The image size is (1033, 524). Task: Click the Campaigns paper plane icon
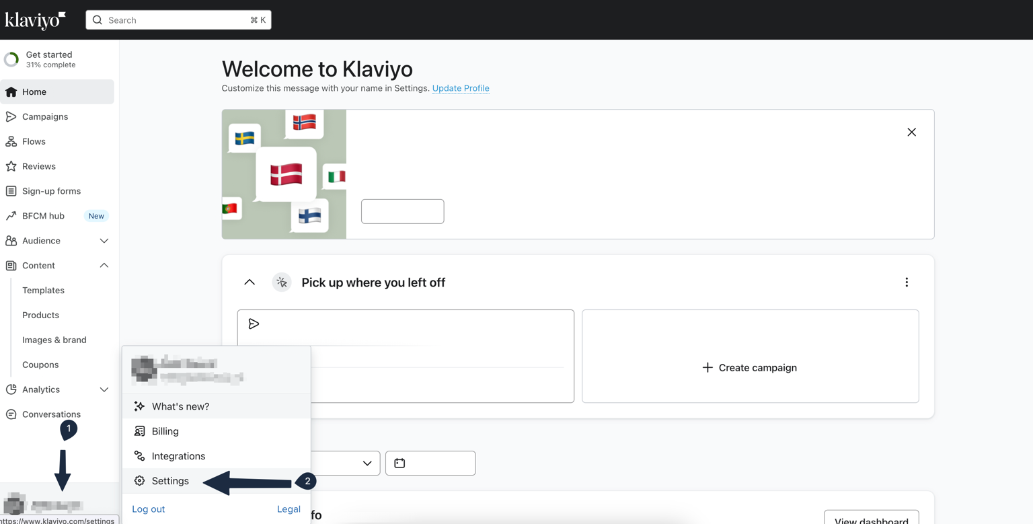(x=11, y=117)
